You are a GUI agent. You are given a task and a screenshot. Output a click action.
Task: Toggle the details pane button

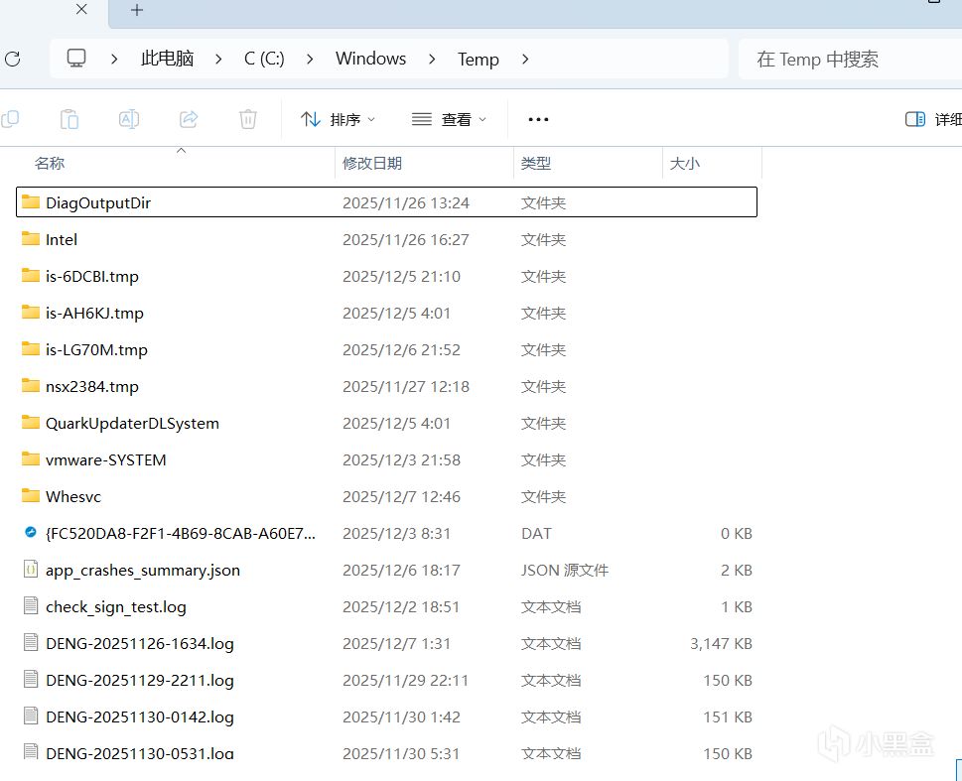932,120
